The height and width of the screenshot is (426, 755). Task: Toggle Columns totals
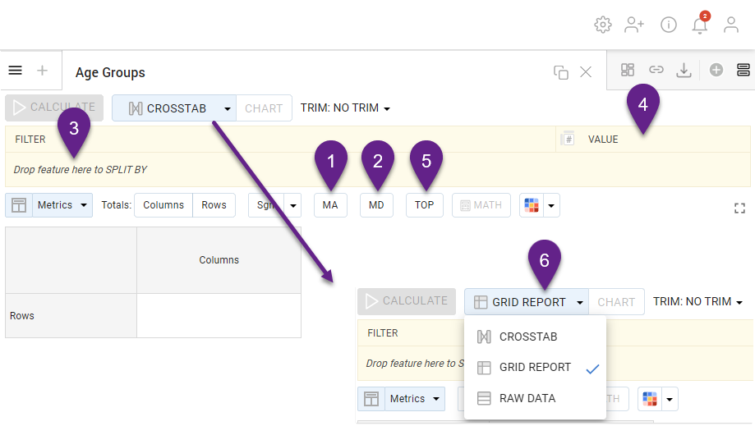[163, 205]
